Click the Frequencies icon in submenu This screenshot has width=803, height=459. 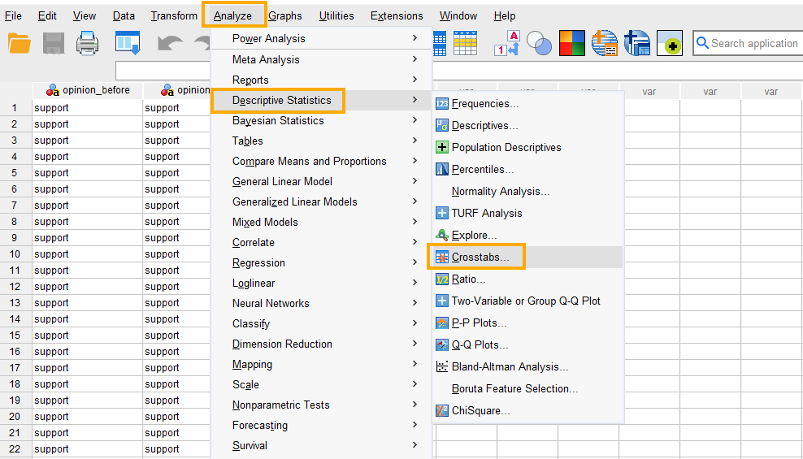(442, 104)
